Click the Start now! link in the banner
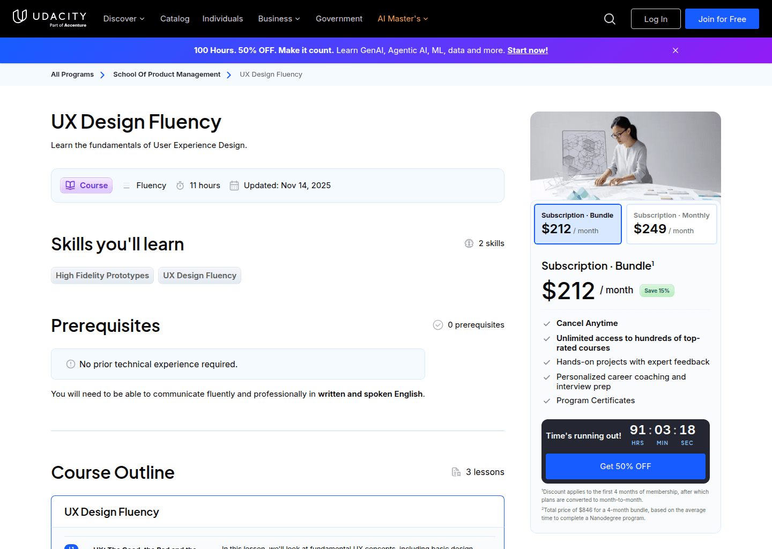The image size is (772, 549). tap(528, 50)
